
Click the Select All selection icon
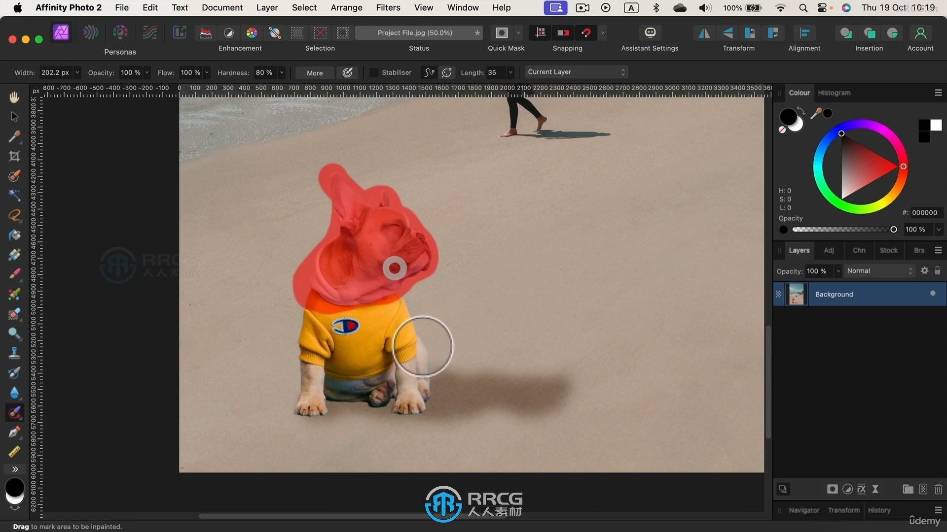click(297, 33)
